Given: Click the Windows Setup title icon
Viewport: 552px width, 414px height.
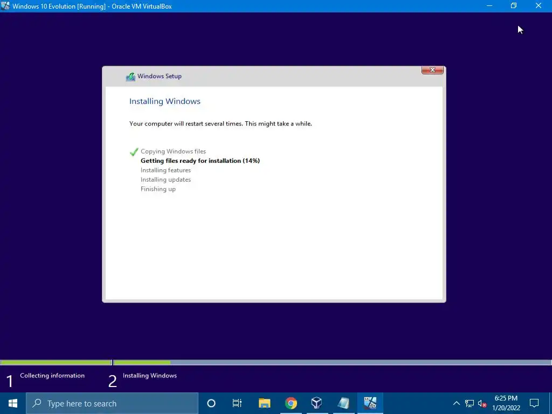Looking at the screenshot, I should pyautogui.click(x=130, y=77).
